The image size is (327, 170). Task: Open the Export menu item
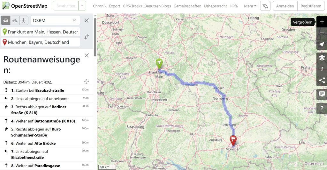coord(115,6)
